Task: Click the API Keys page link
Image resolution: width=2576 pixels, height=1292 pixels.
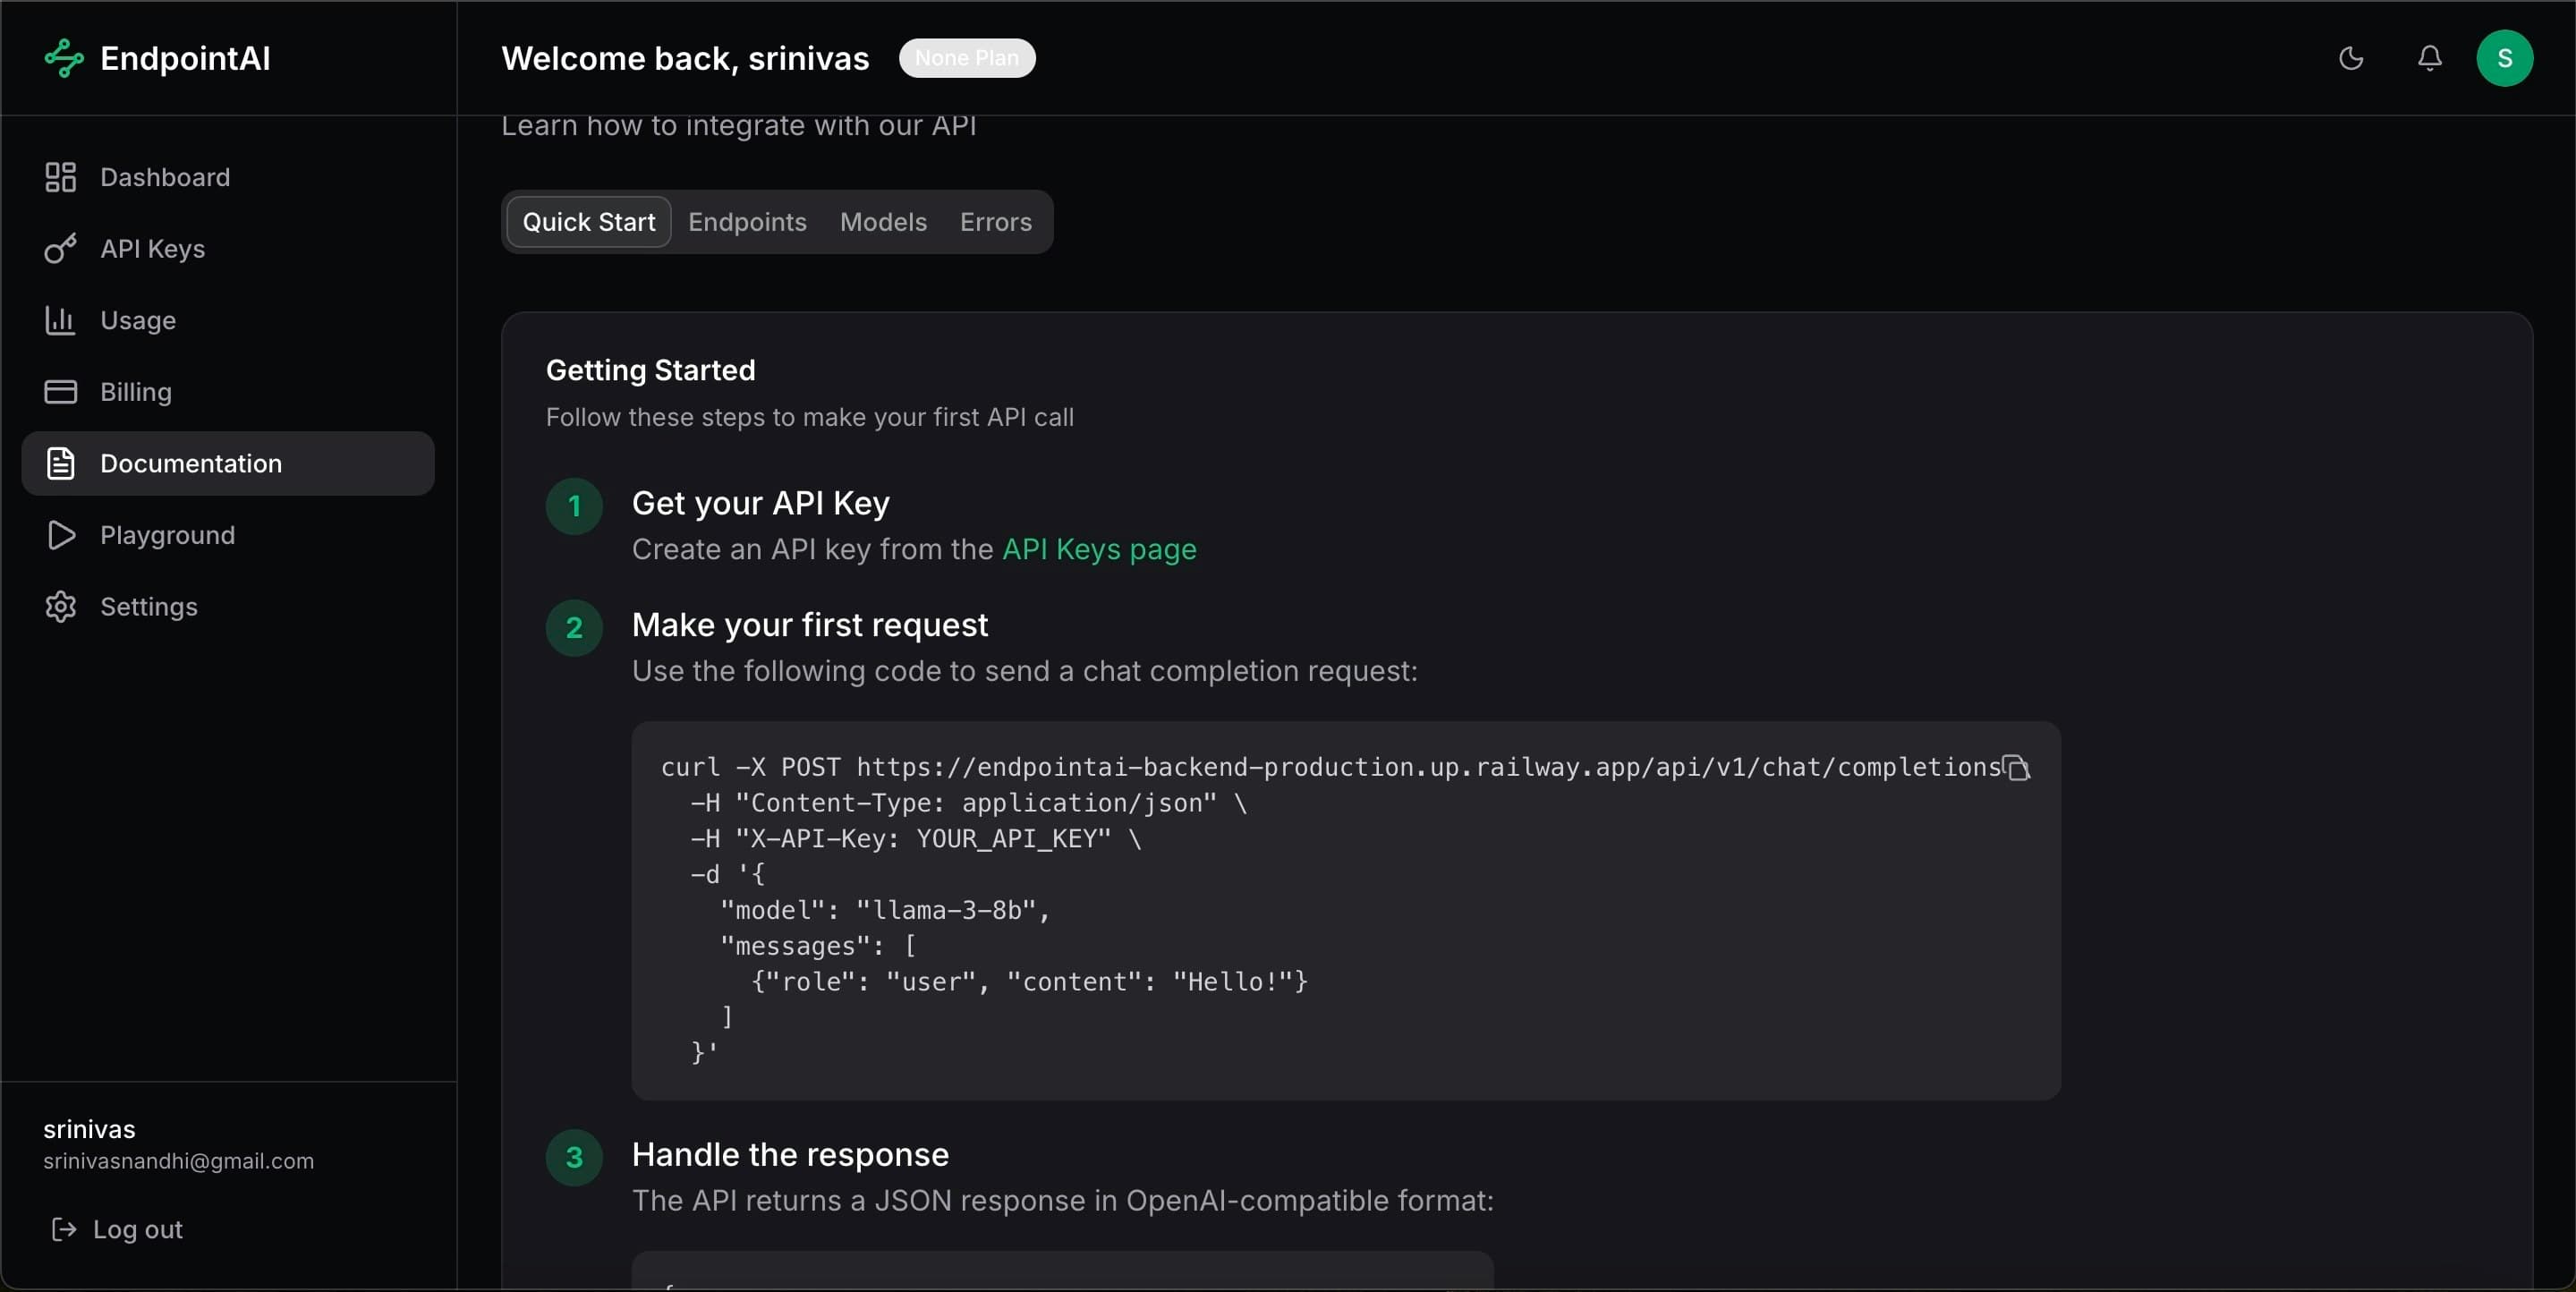Action: 1099,549
